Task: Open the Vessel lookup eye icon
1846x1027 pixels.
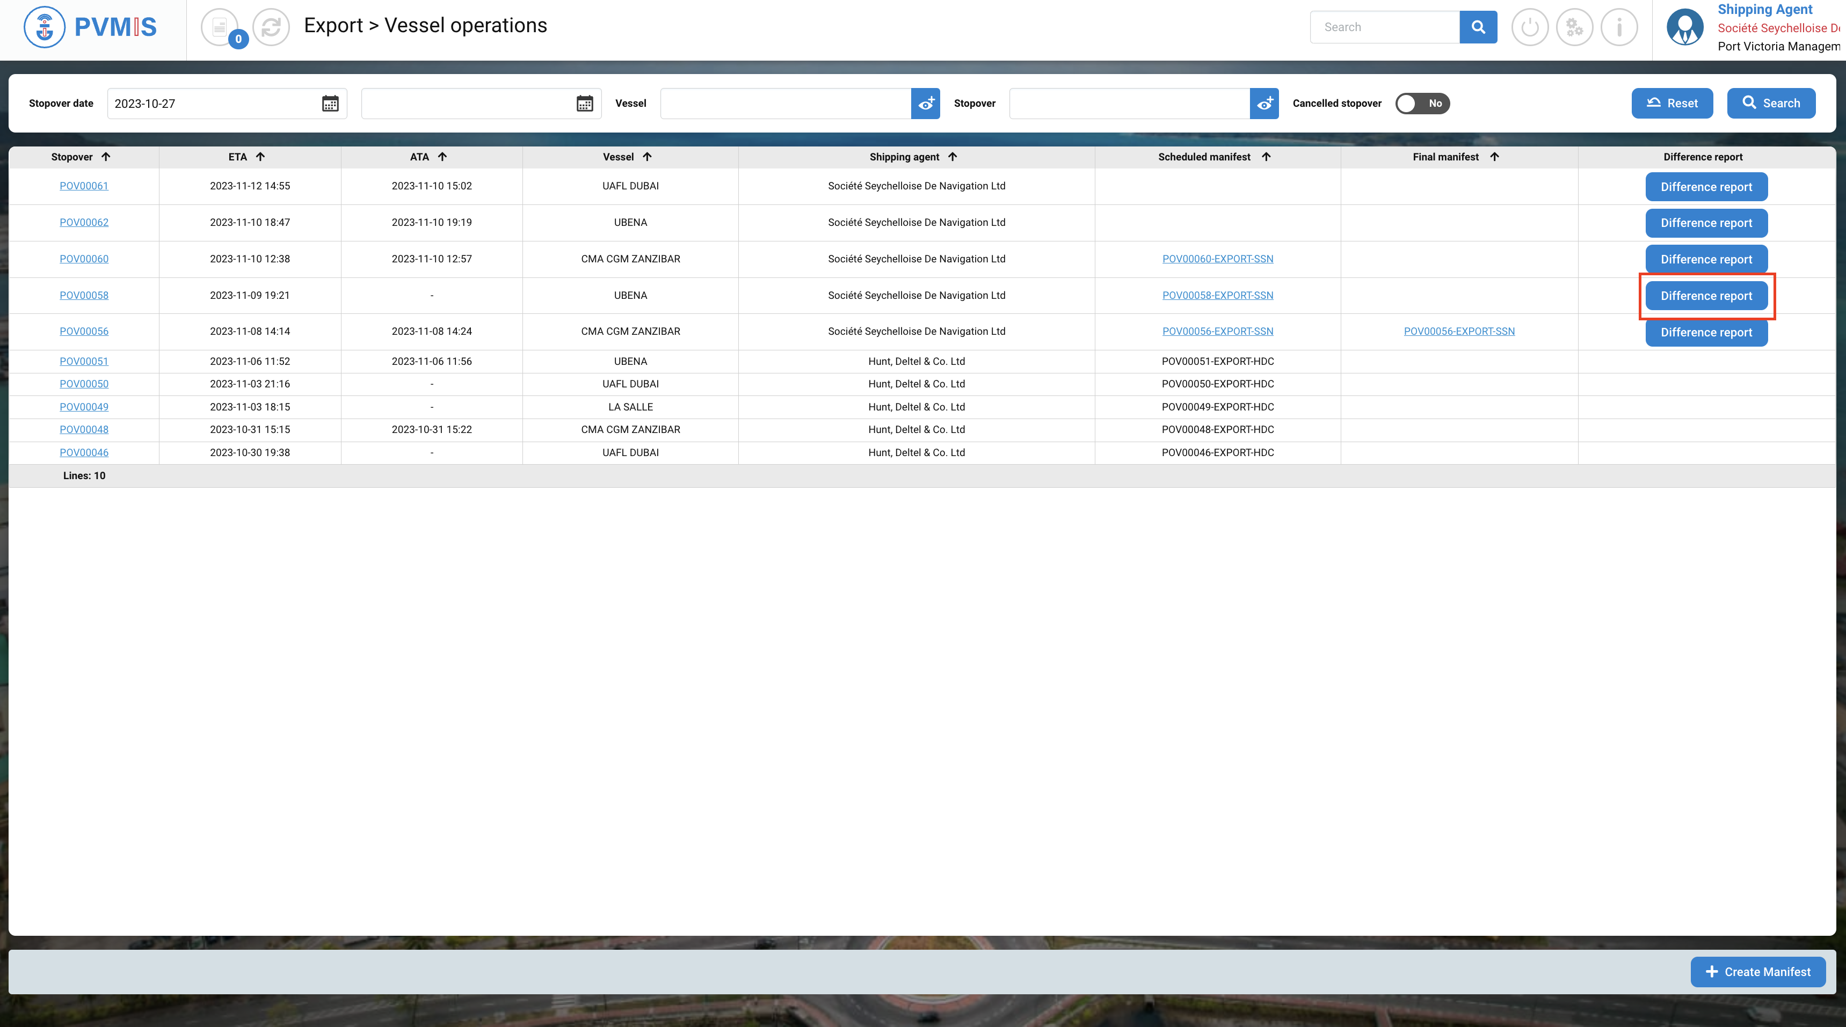Action: coord(925,103)
